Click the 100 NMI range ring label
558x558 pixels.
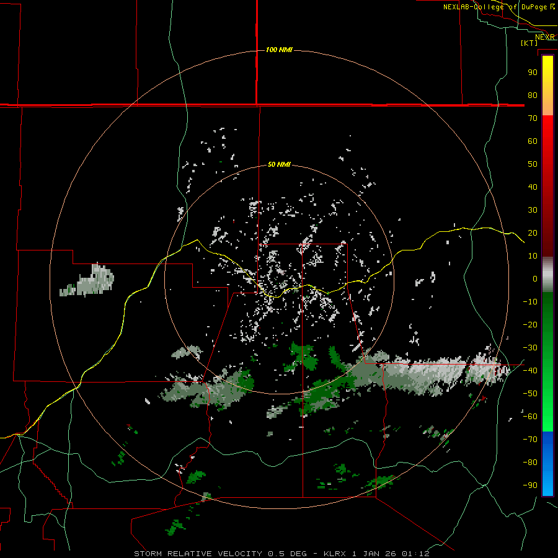(x=279, y=50)
